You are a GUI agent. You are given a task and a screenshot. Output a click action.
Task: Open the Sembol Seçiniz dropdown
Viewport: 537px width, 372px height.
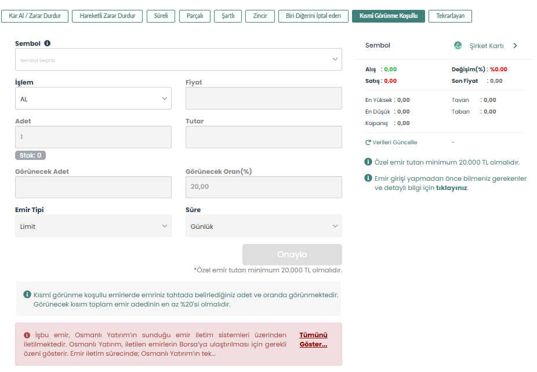pos(178,59)
